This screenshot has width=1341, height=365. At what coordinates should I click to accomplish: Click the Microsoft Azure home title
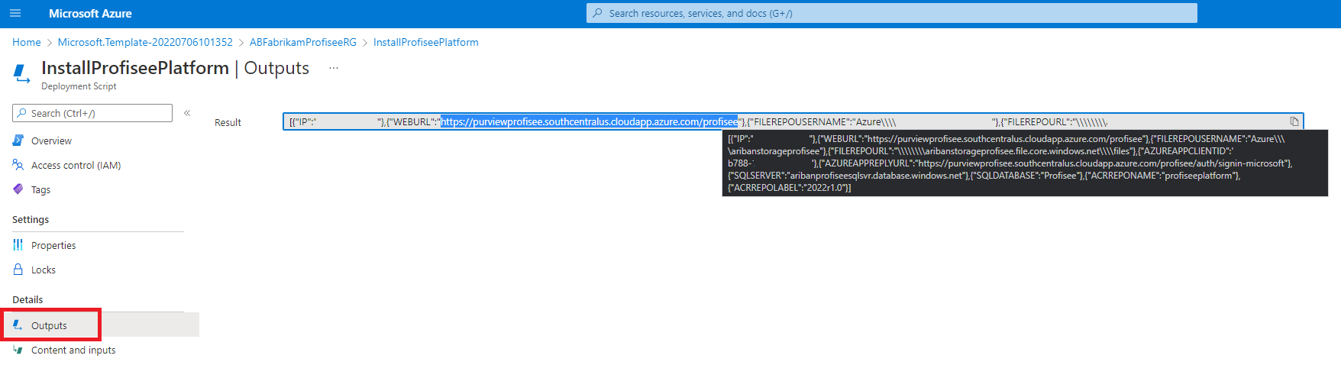(x=90, y=14)
